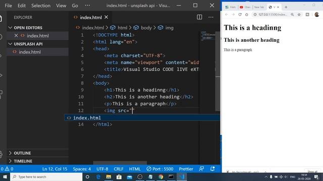Close the active browser tab

tap(278, 7)
